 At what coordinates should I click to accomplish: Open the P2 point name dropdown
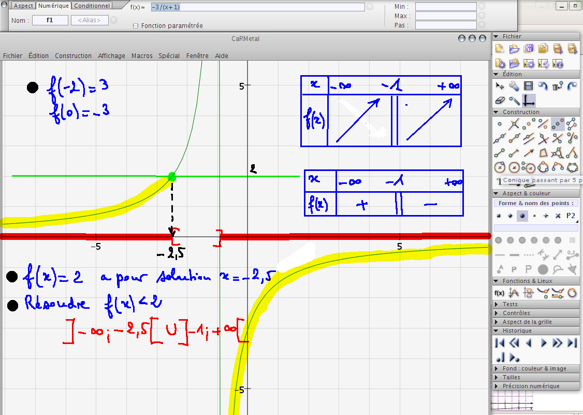pyautogui.click(x=572, y=216)
